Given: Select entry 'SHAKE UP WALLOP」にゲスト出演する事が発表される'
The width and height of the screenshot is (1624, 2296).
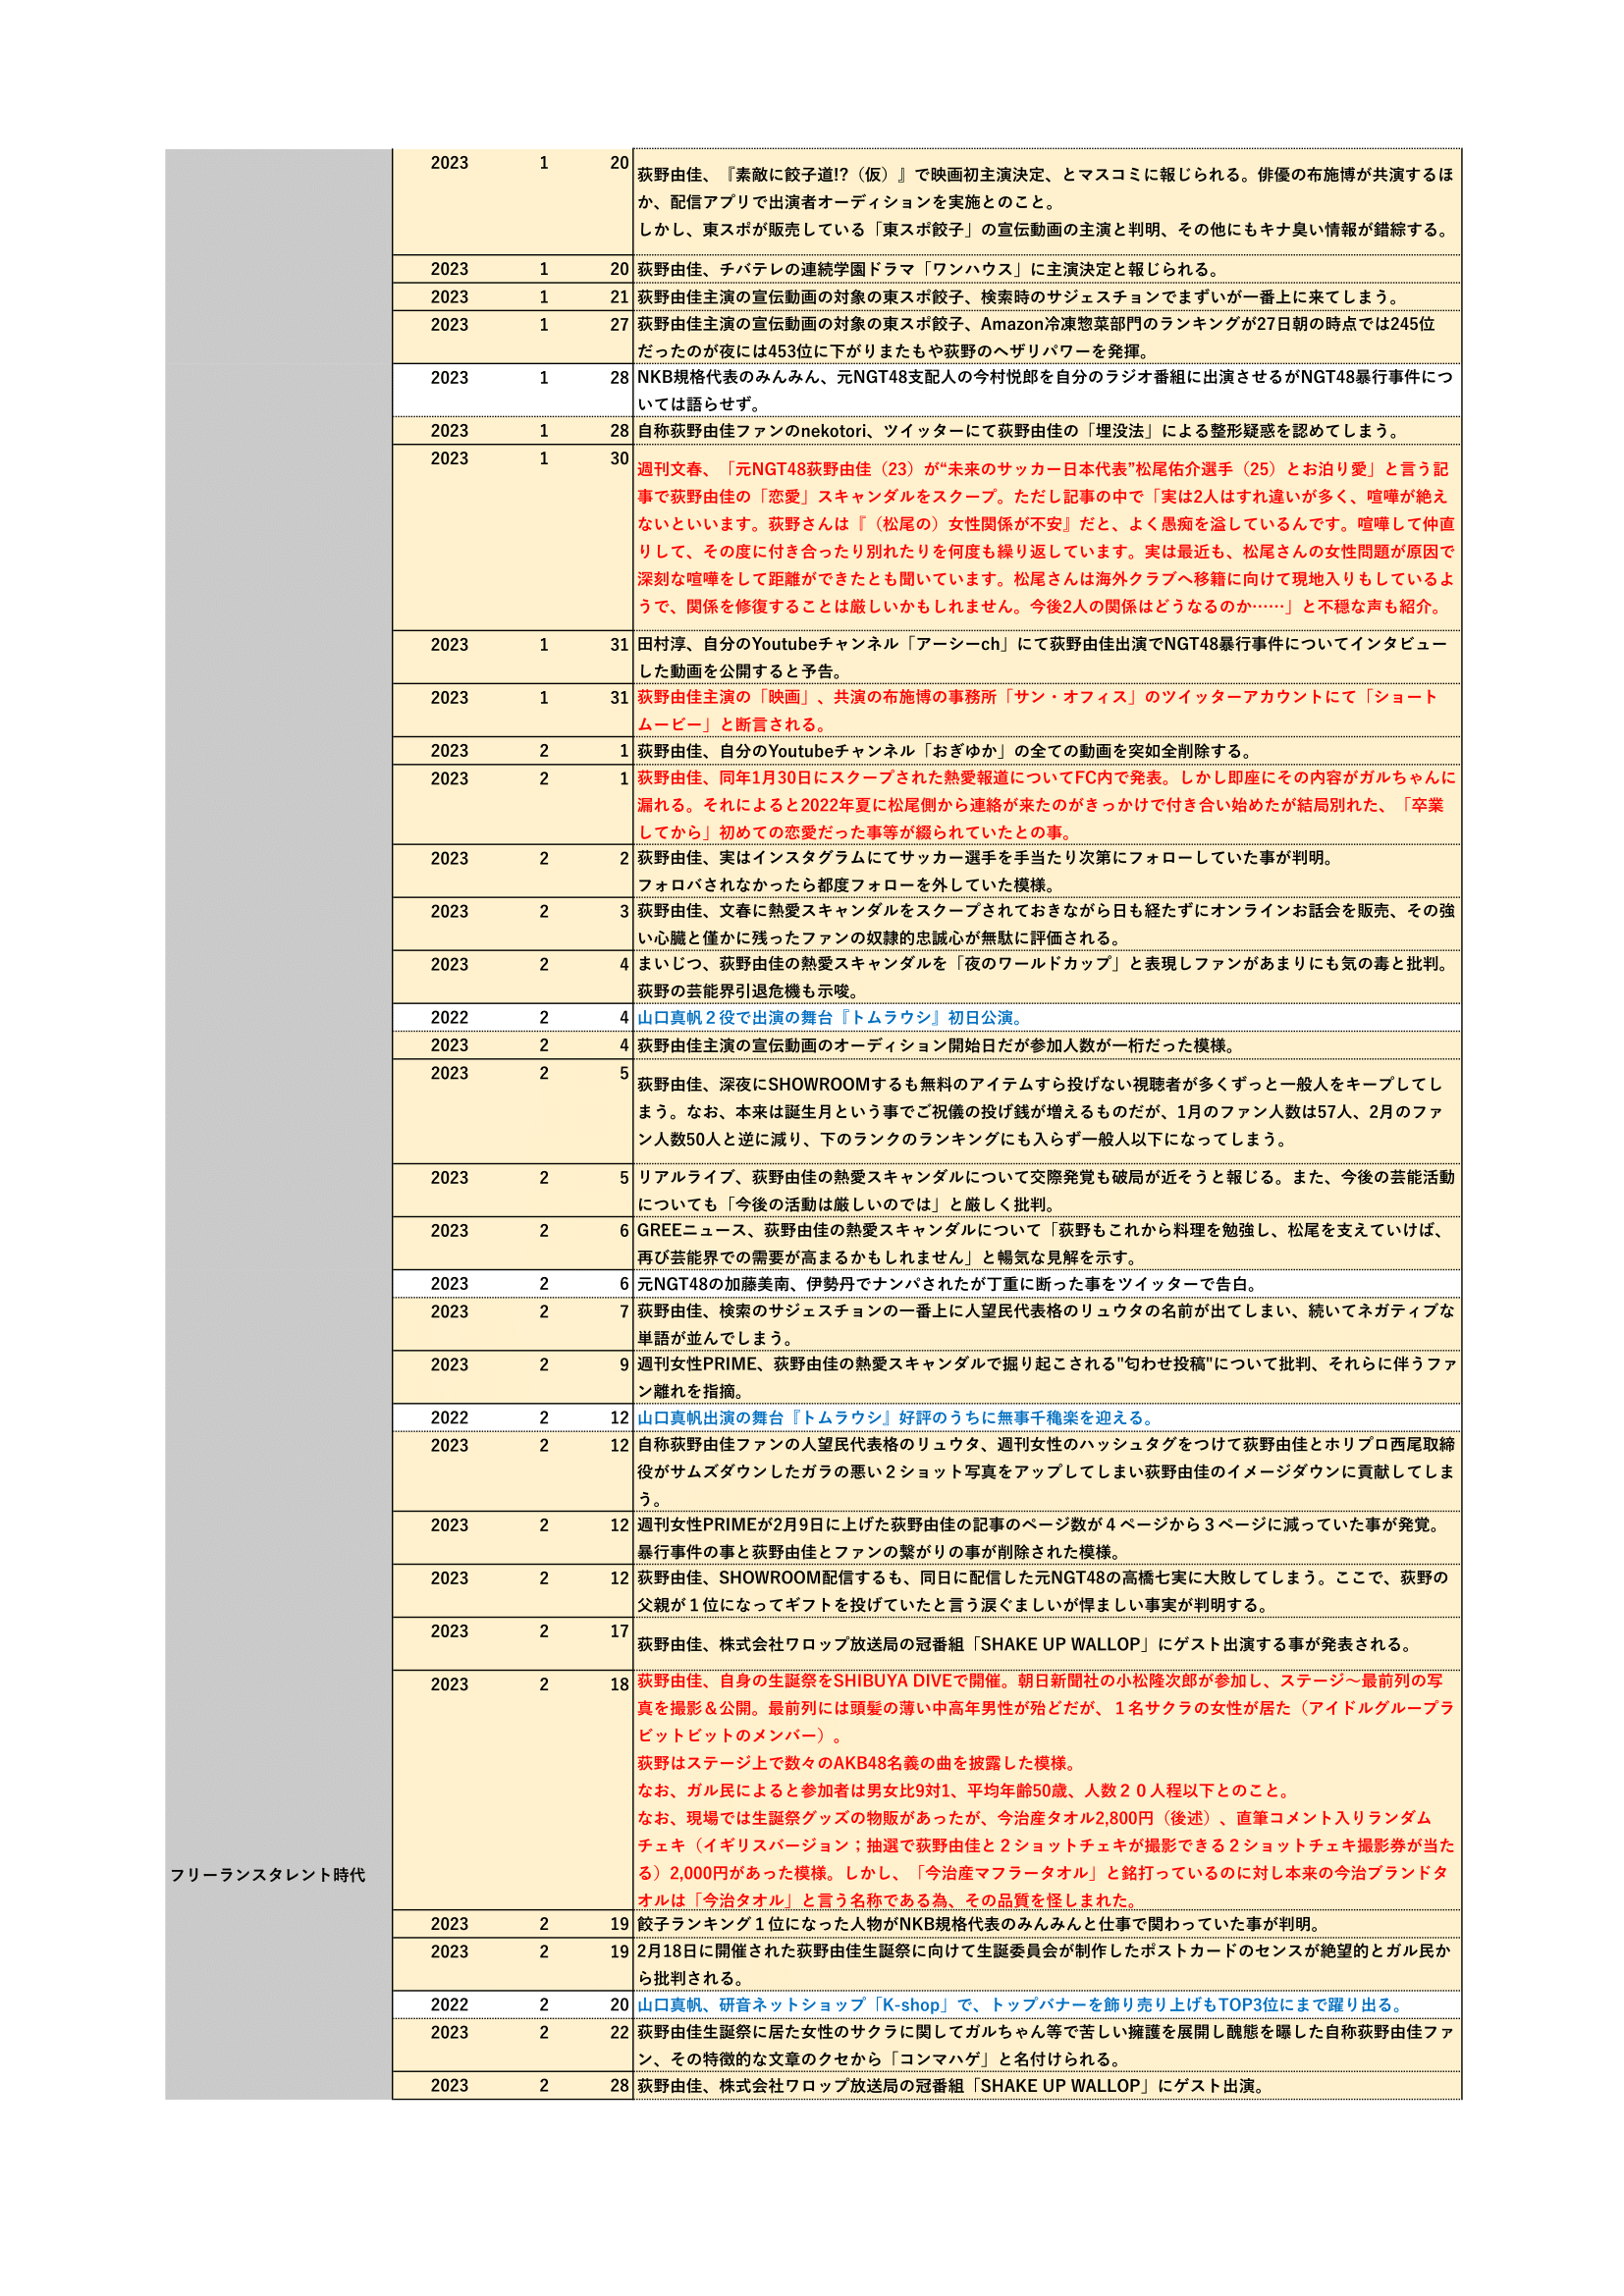Looking at the screenshot, I should click(x=1024, y=1644).
